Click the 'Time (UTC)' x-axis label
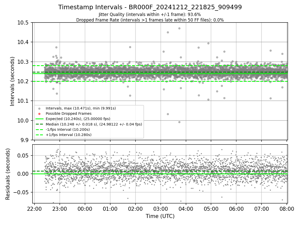This screenshot has height=225, width=300. pyautogui.click(x=160, y=216)
